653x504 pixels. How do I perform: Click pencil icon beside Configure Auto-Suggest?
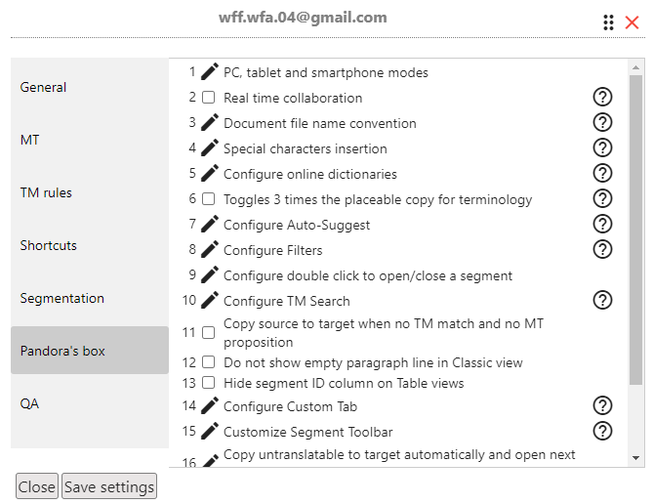coord(210,225)
